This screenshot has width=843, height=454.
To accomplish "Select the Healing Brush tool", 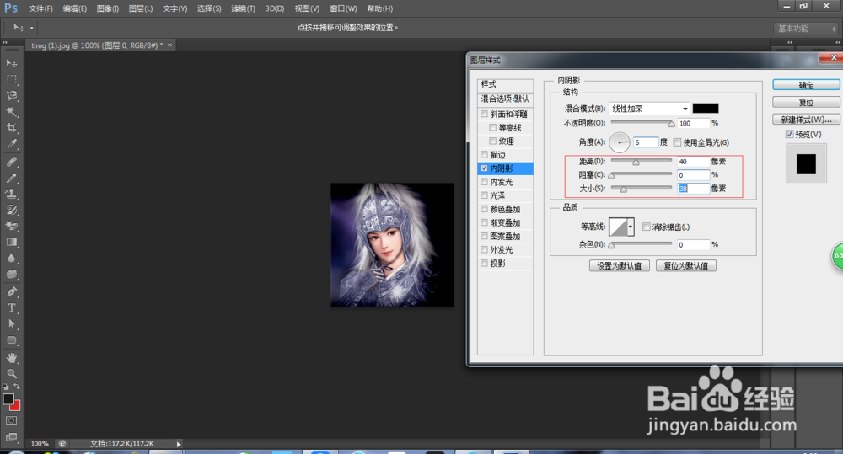I will click(x=11, y=162).
